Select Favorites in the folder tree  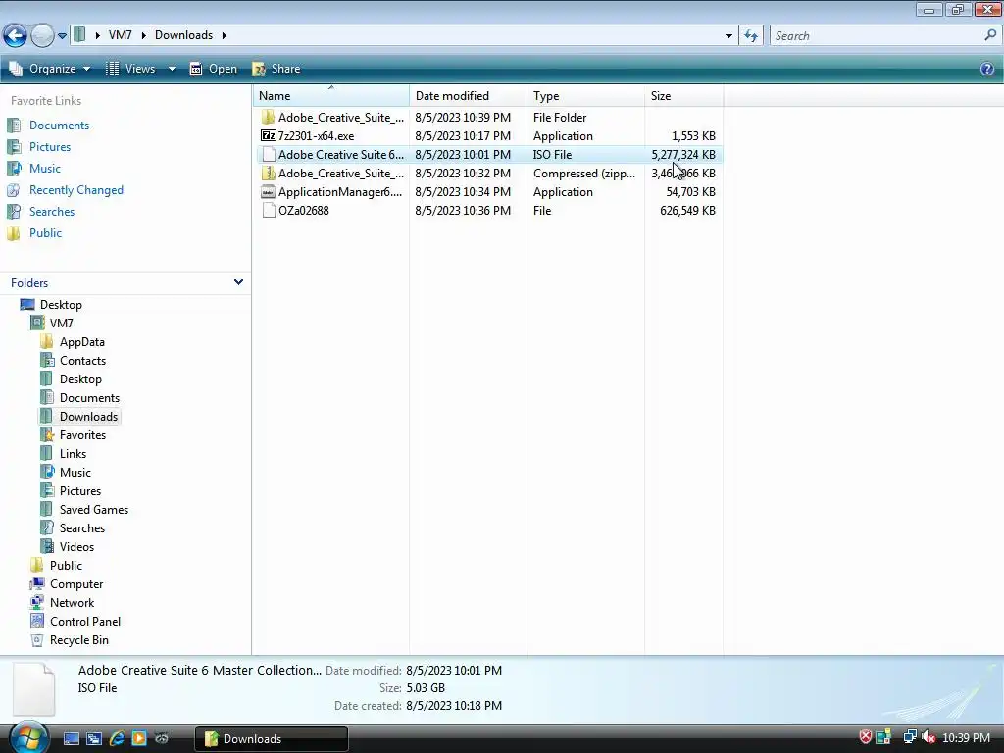point(82,434)
